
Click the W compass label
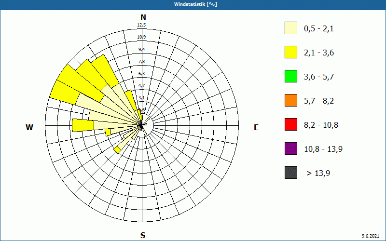point(29,127)
